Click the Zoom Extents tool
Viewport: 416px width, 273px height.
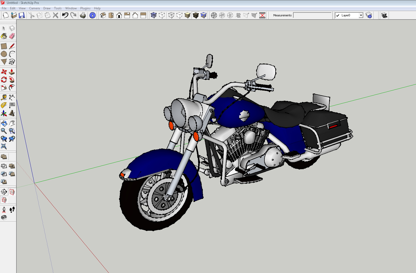coord(4,147)
